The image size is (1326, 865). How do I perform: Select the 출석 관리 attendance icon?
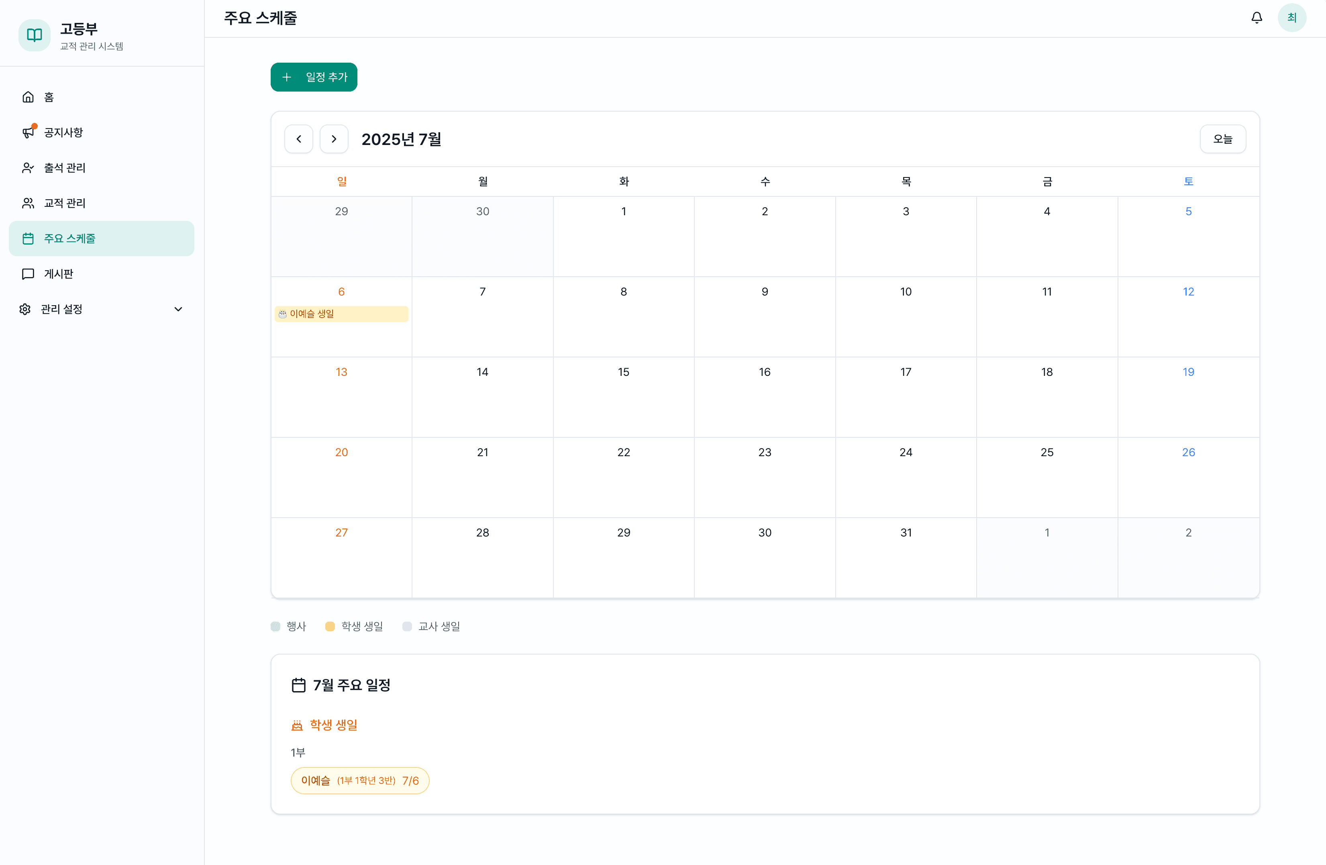(29, 167)
